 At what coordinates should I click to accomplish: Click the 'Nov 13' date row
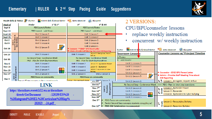(7, 67)
